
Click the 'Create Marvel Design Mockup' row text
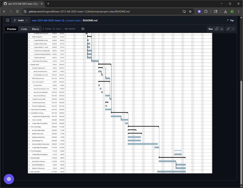click(x=41, y=116)
